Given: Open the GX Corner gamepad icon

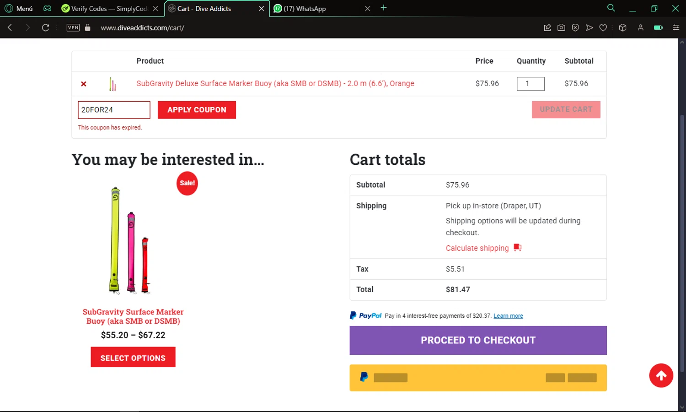Looking at the screenshot, I should pos(47,8).
